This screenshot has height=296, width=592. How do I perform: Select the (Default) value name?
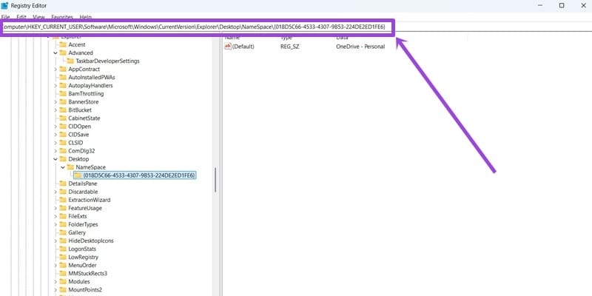(x=243, y=47)
